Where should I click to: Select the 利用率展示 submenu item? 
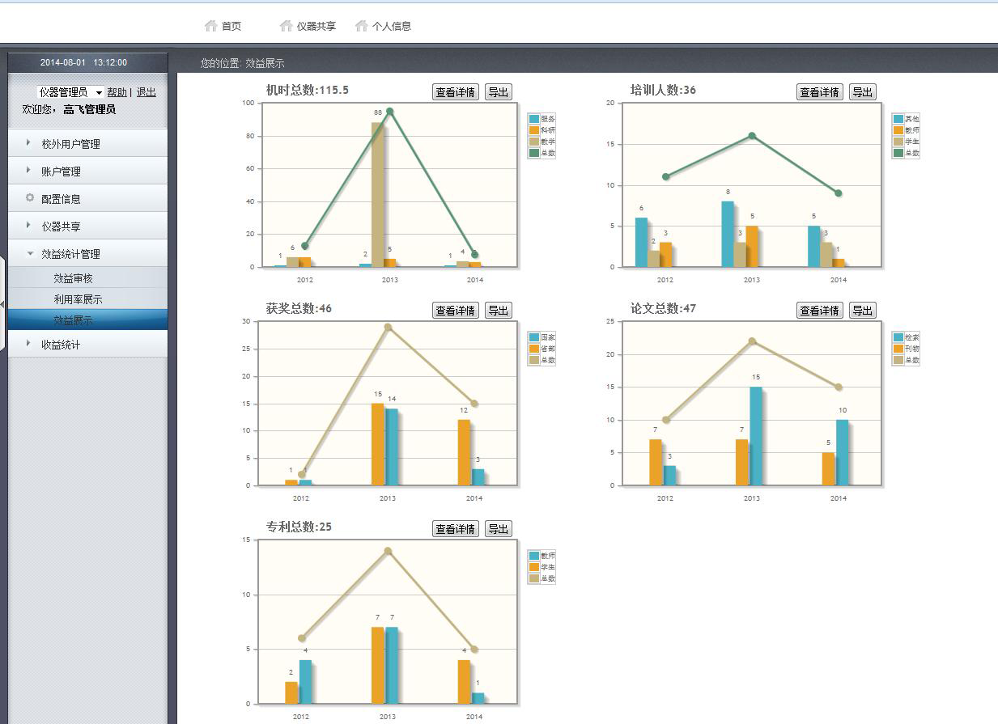click(x=78, y=299)
